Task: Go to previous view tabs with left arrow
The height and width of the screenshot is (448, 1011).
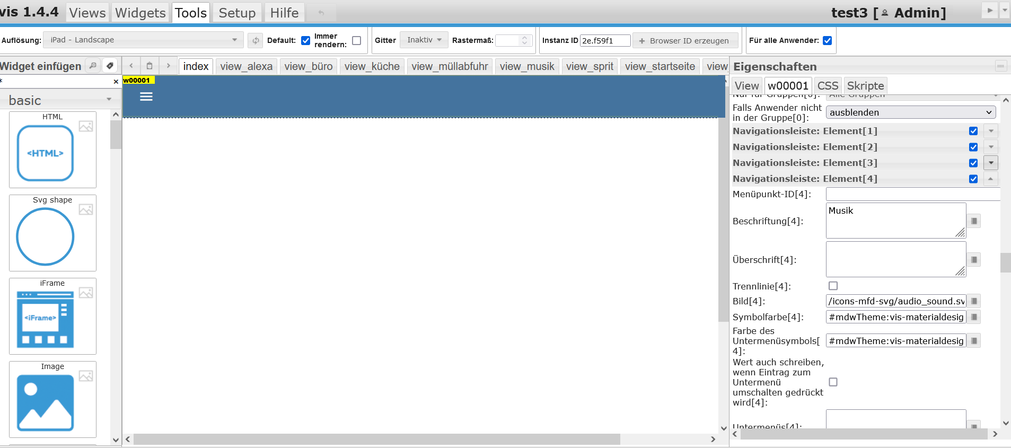Action: pyautogui.click(x=131, y=66)
